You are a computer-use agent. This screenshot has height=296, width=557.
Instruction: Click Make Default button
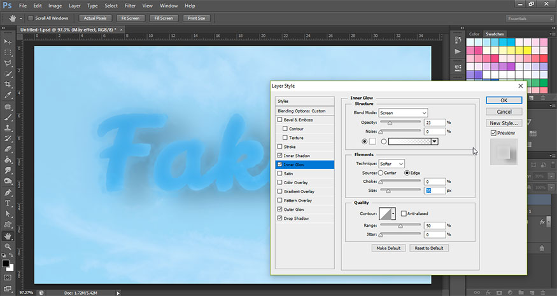[388, 248]
